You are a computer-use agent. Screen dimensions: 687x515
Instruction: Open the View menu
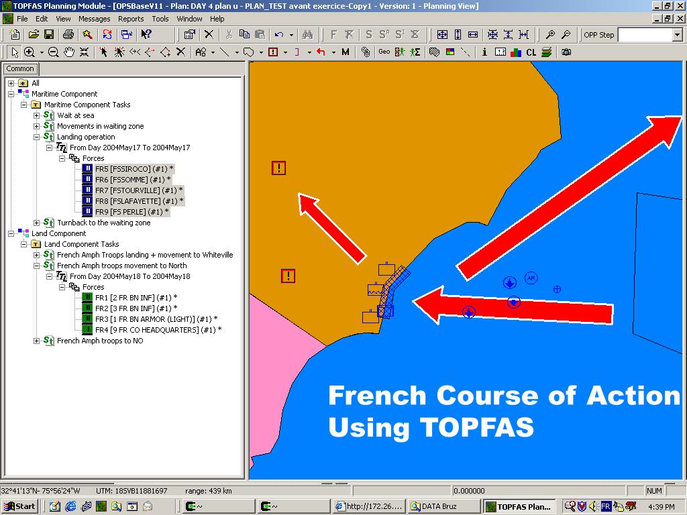(63, 19)
